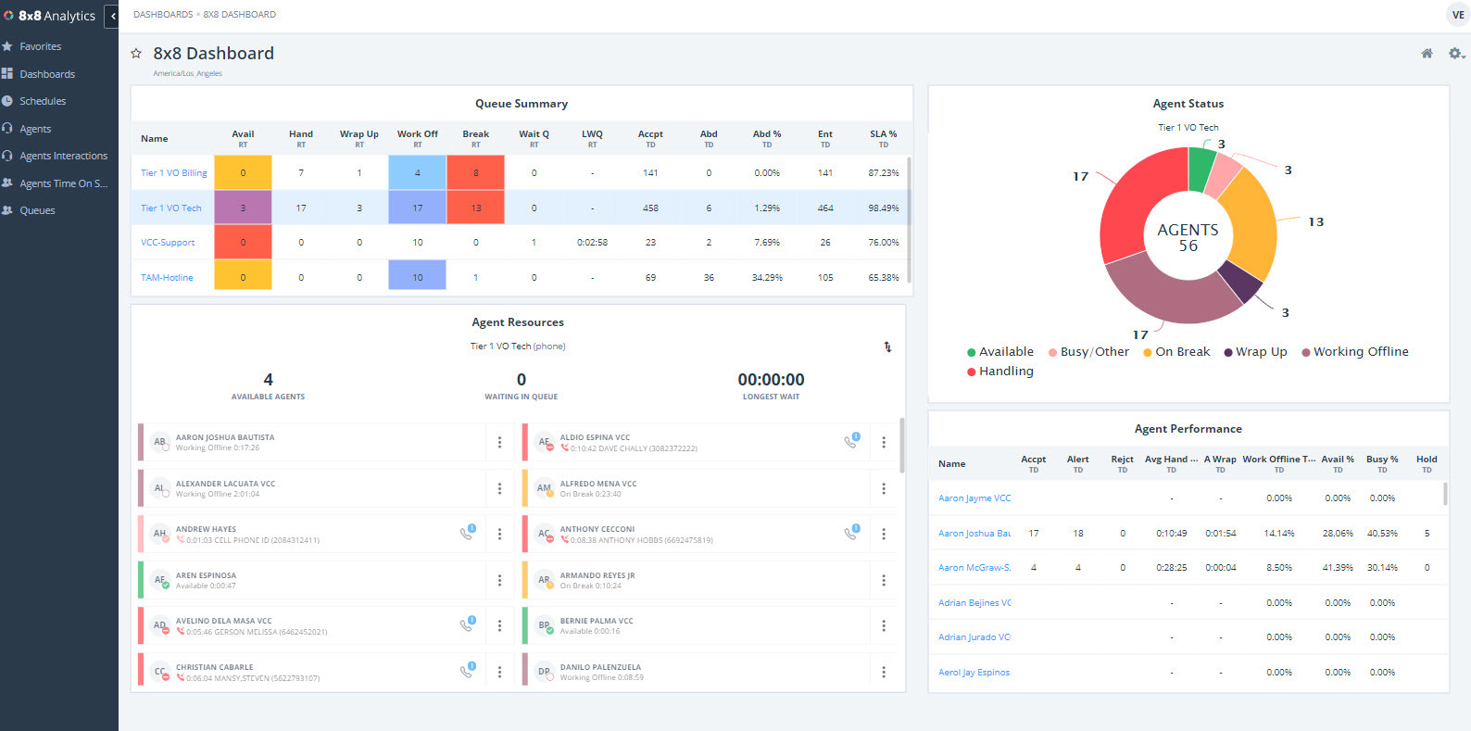Open options menu for Bernie Palma VCC
The width and height of the screenshot is (1471, 731).
tap(884, 626)
